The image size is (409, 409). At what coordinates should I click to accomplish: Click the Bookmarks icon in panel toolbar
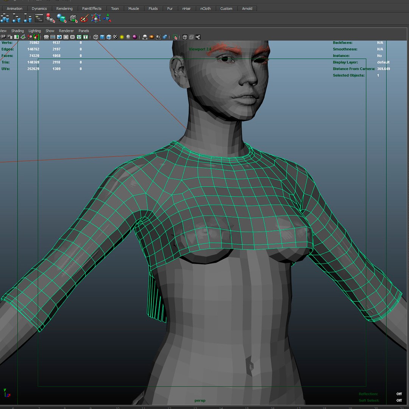(x=16, y=37)
